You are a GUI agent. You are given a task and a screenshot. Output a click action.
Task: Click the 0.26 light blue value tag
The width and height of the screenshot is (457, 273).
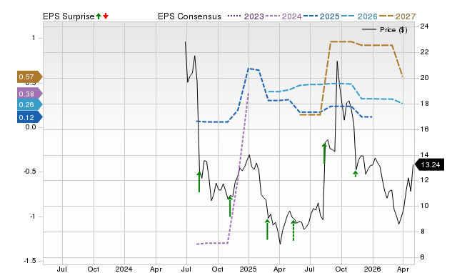pos(30,104)
